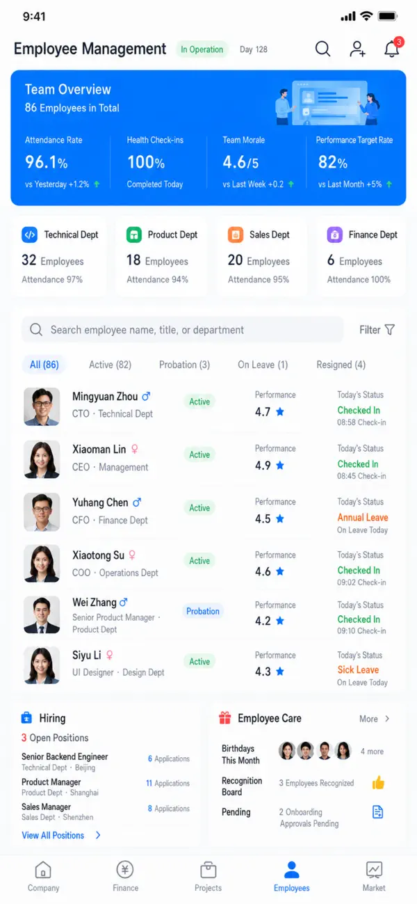Tap attendance rate green up arrow
The width and height of the screenshot is (417, 904).
[97, 184]
